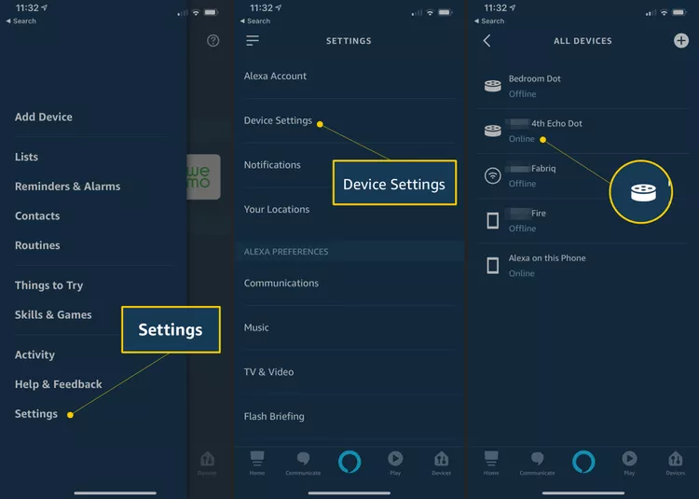Open Lists from side menu

[x=26, y=157]
